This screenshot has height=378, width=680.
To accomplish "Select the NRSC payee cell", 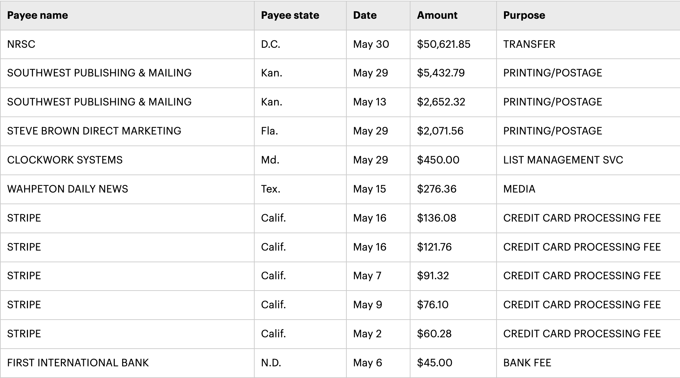I will (x=21, y=44).
